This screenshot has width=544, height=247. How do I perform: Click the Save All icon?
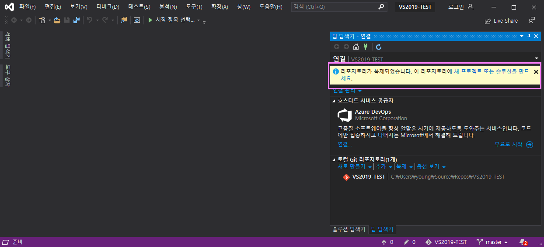pos(77,20)
